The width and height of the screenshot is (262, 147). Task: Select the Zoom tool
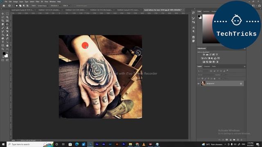(x=3, y=49)
